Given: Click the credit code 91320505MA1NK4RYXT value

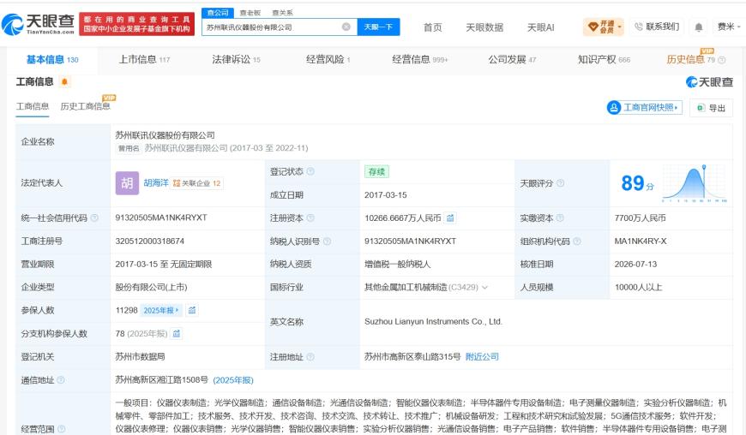Looking at the screenshot, I should (x=161, y=217).
